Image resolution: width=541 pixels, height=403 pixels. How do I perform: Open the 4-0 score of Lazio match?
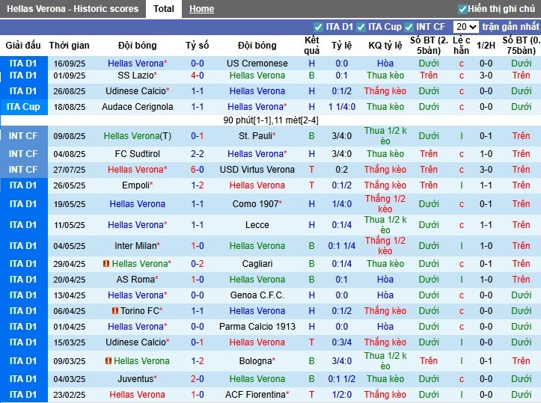point(198,76)
